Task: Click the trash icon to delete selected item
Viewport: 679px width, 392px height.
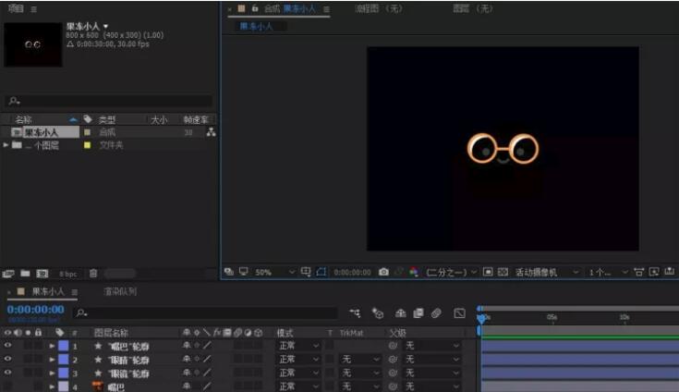Action: click(x=92, y=274)
